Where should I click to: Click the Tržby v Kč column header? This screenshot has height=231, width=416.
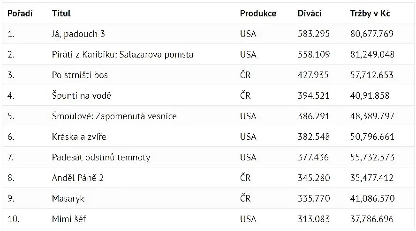[x=370, y=13]
